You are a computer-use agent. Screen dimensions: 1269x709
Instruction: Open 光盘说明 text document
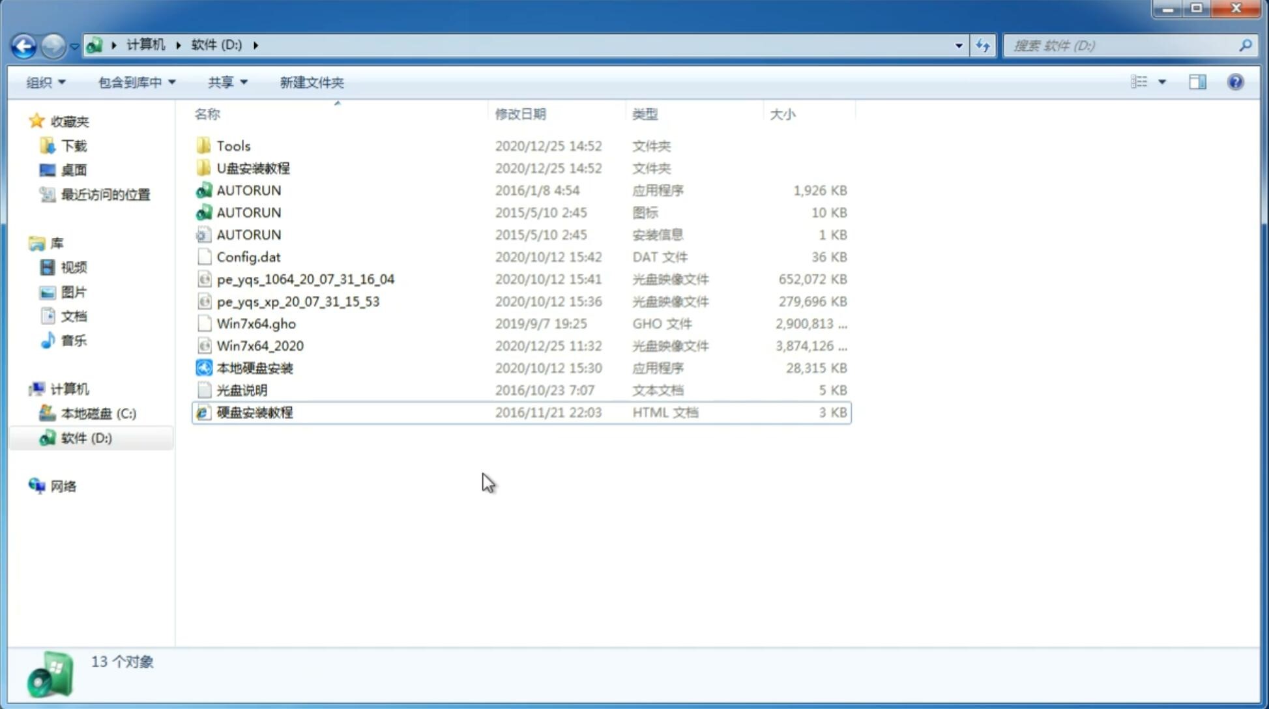pyautogui.click(x=241, y=389)
